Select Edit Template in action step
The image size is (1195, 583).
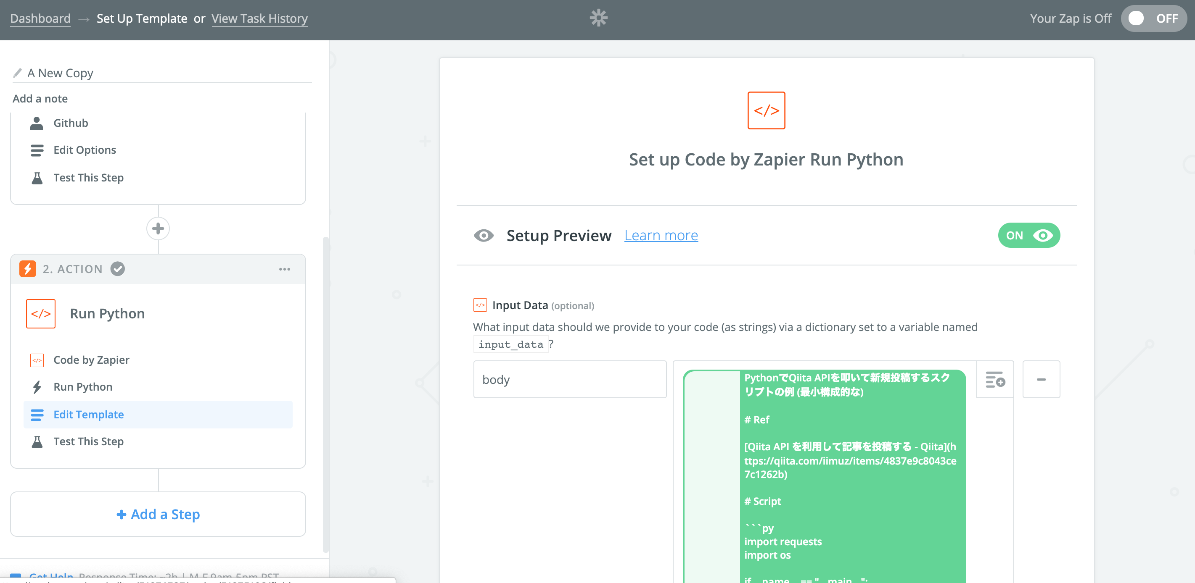(x=88, y=414)
